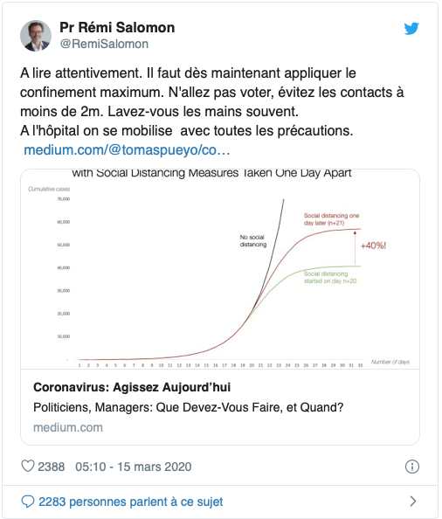Click the Twitter bird logo

(411, 29)
